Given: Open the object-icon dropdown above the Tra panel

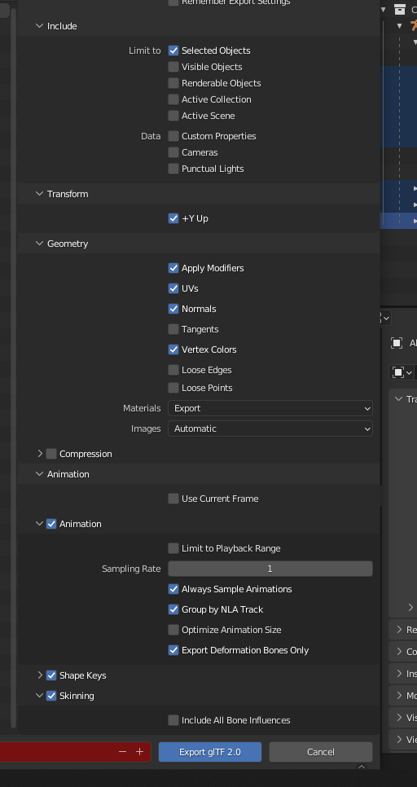Looking at the screenshot, I should tap(402, 372).
